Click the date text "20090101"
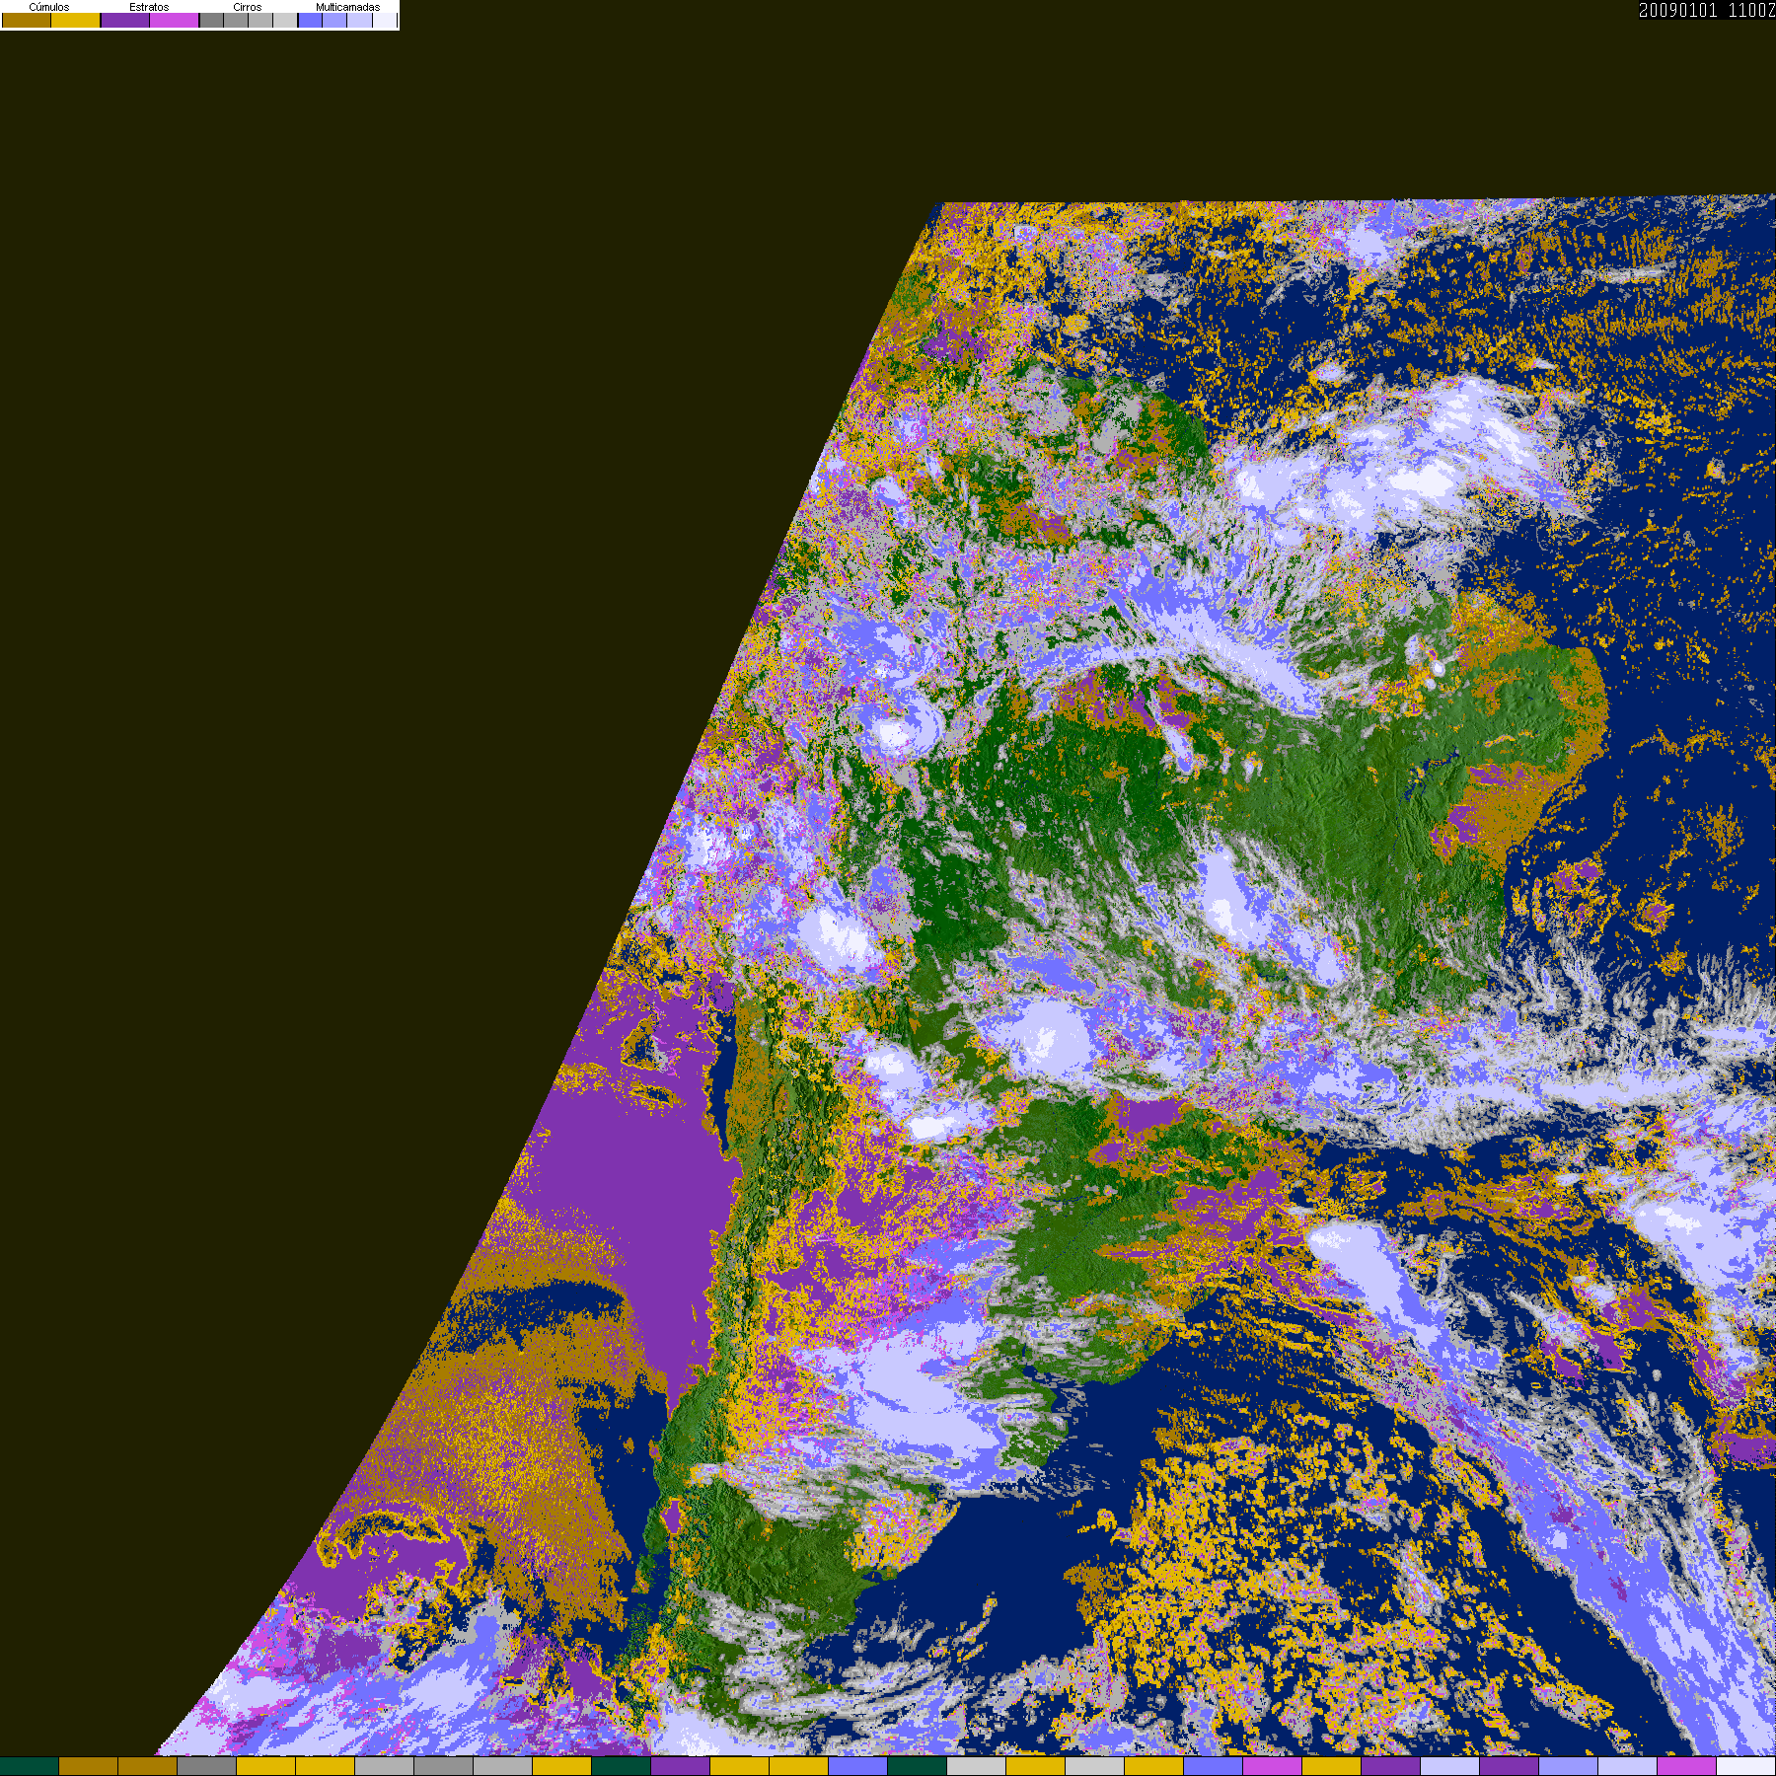Screen dimensions: 1776x1776 (x=1678, y=11)
